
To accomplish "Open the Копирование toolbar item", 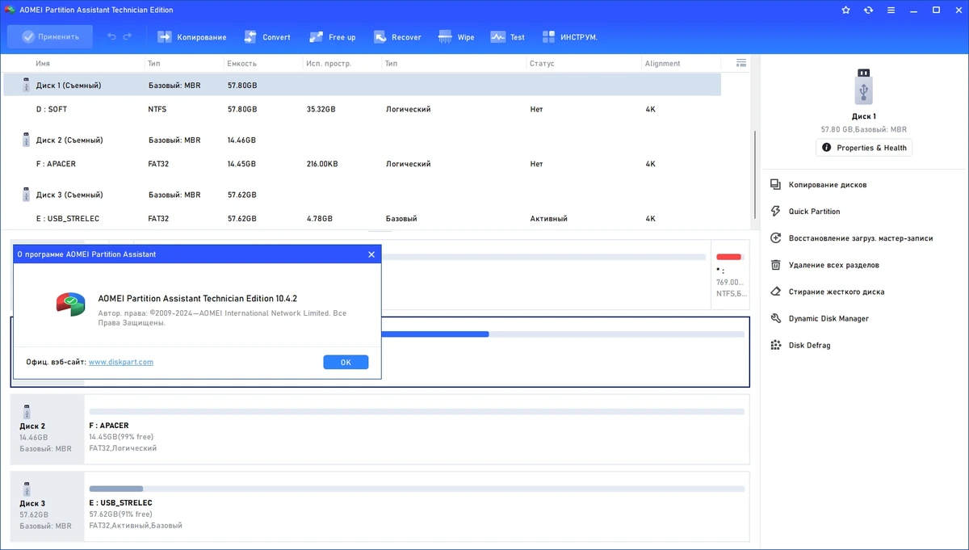I will [192, 37].
